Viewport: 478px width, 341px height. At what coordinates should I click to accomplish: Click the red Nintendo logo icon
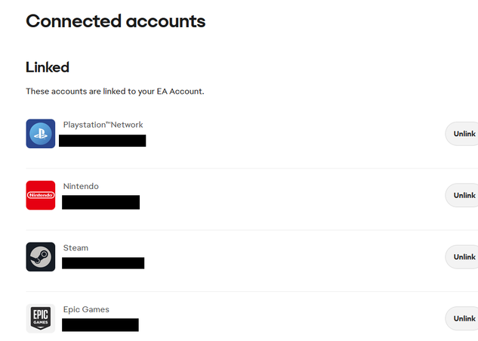[x=41, y=195]
